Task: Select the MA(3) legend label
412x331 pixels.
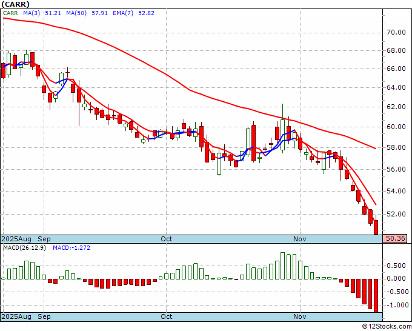Action: click(32, 13)
